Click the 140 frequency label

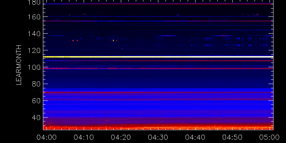click(x=34, y=34)
